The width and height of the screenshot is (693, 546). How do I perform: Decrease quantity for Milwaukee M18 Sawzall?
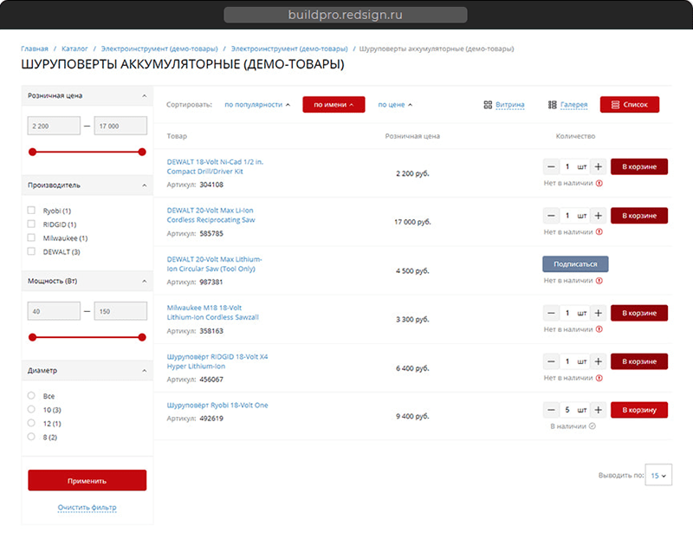click(x=551, y=313)
